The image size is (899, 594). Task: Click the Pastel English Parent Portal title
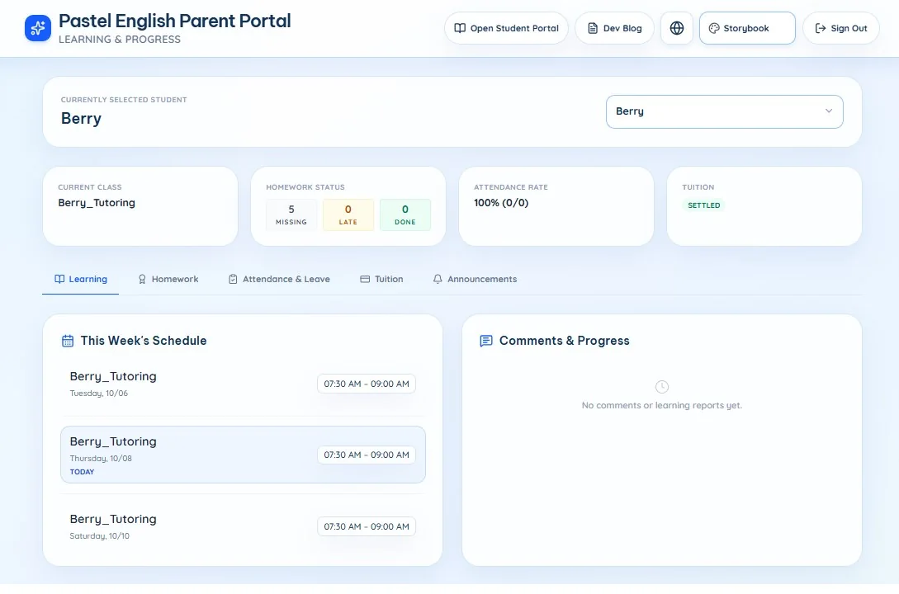tap(175, 21)
